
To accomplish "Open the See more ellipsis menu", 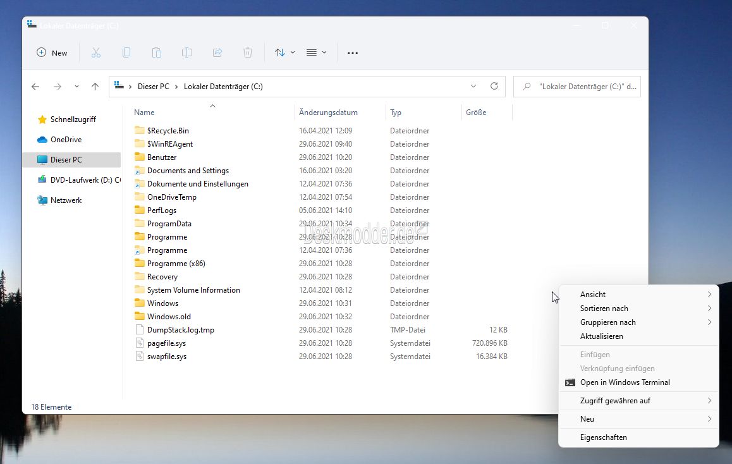I will 353,53.
